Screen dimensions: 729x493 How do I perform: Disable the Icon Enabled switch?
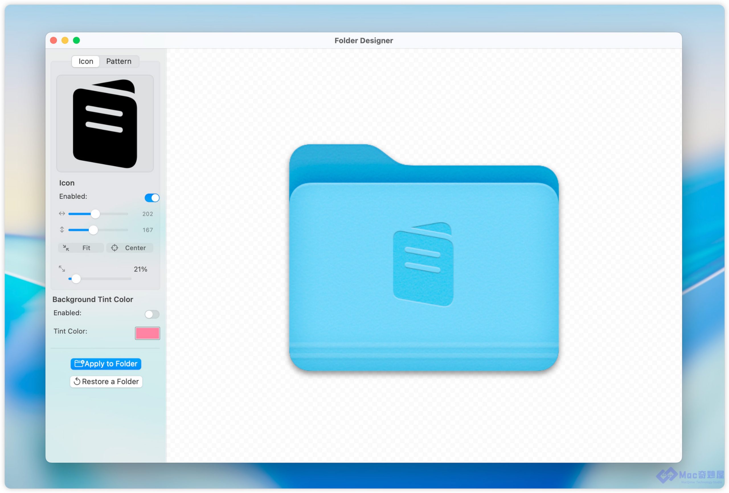(x=152, y=198)
